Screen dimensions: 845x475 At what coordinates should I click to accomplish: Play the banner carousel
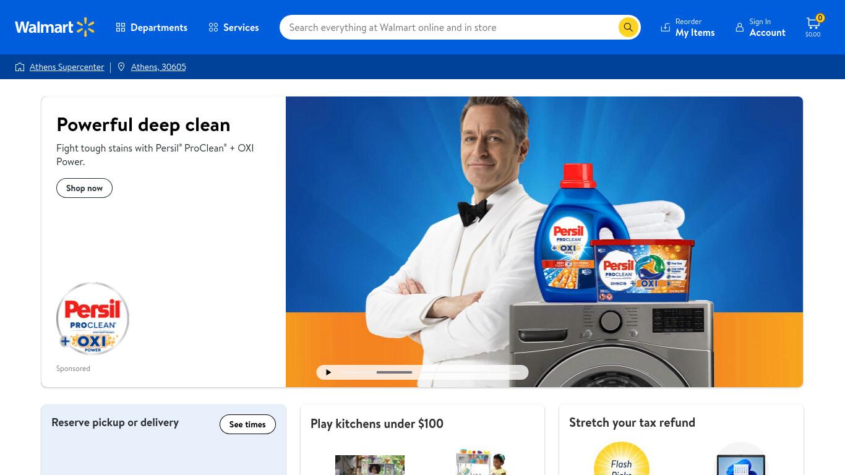[x=328, y=372]
